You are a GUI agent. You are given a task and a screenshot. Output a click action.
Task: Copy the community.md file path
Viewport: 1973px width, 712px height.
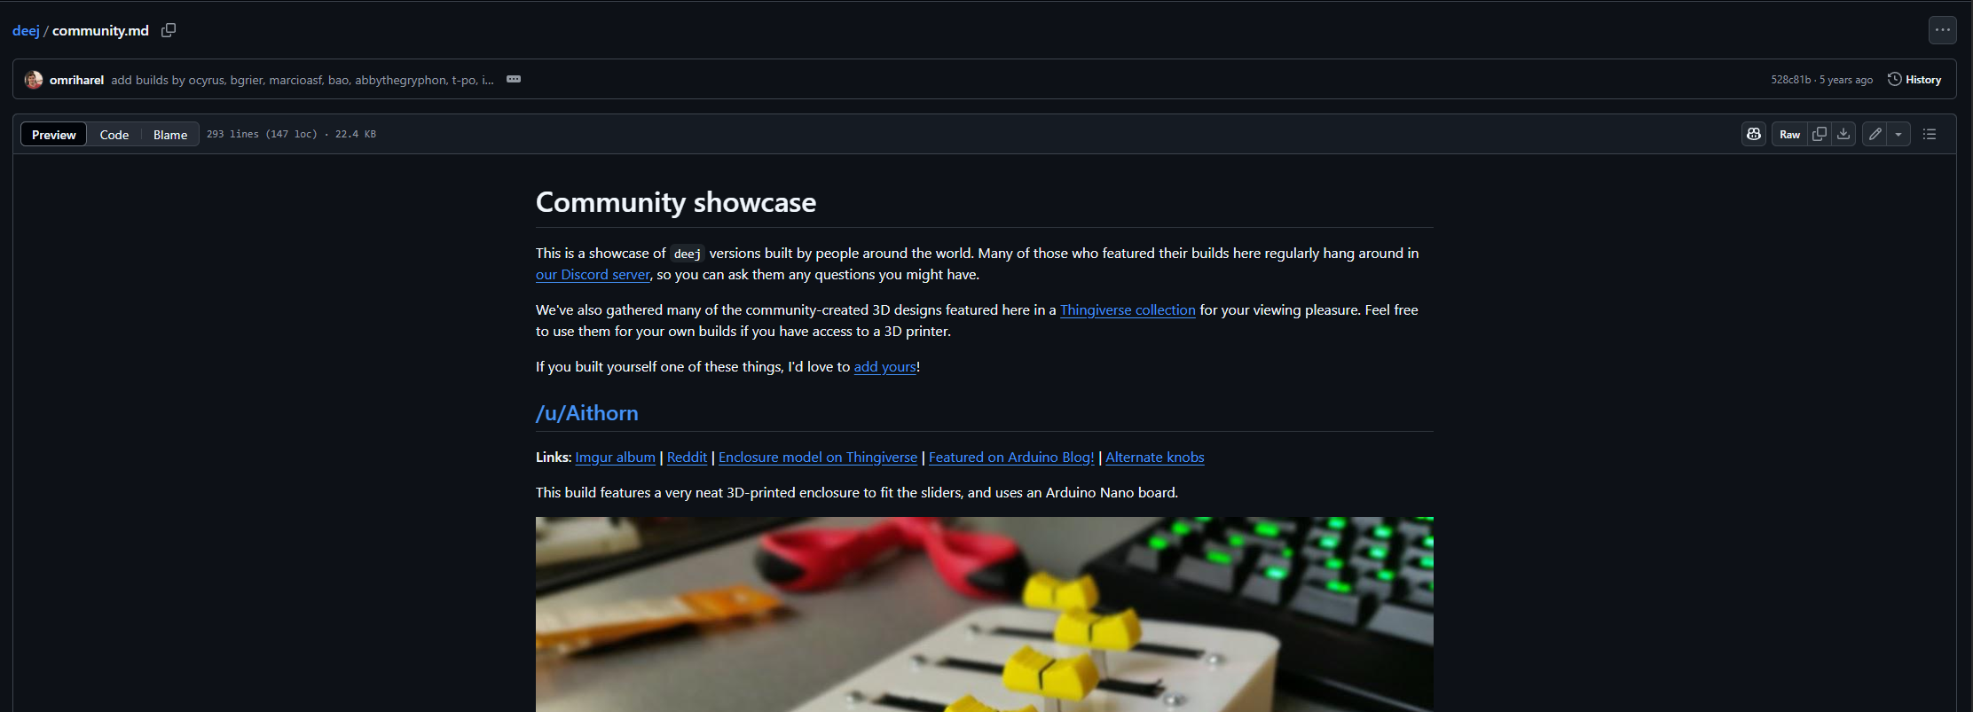(168, 30)
